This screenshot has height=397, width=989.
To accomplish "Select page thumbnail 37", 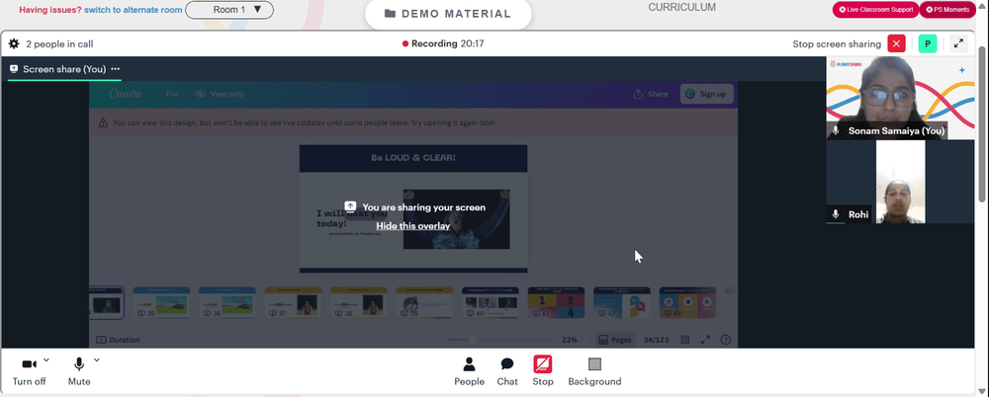I will coord(293,303).
